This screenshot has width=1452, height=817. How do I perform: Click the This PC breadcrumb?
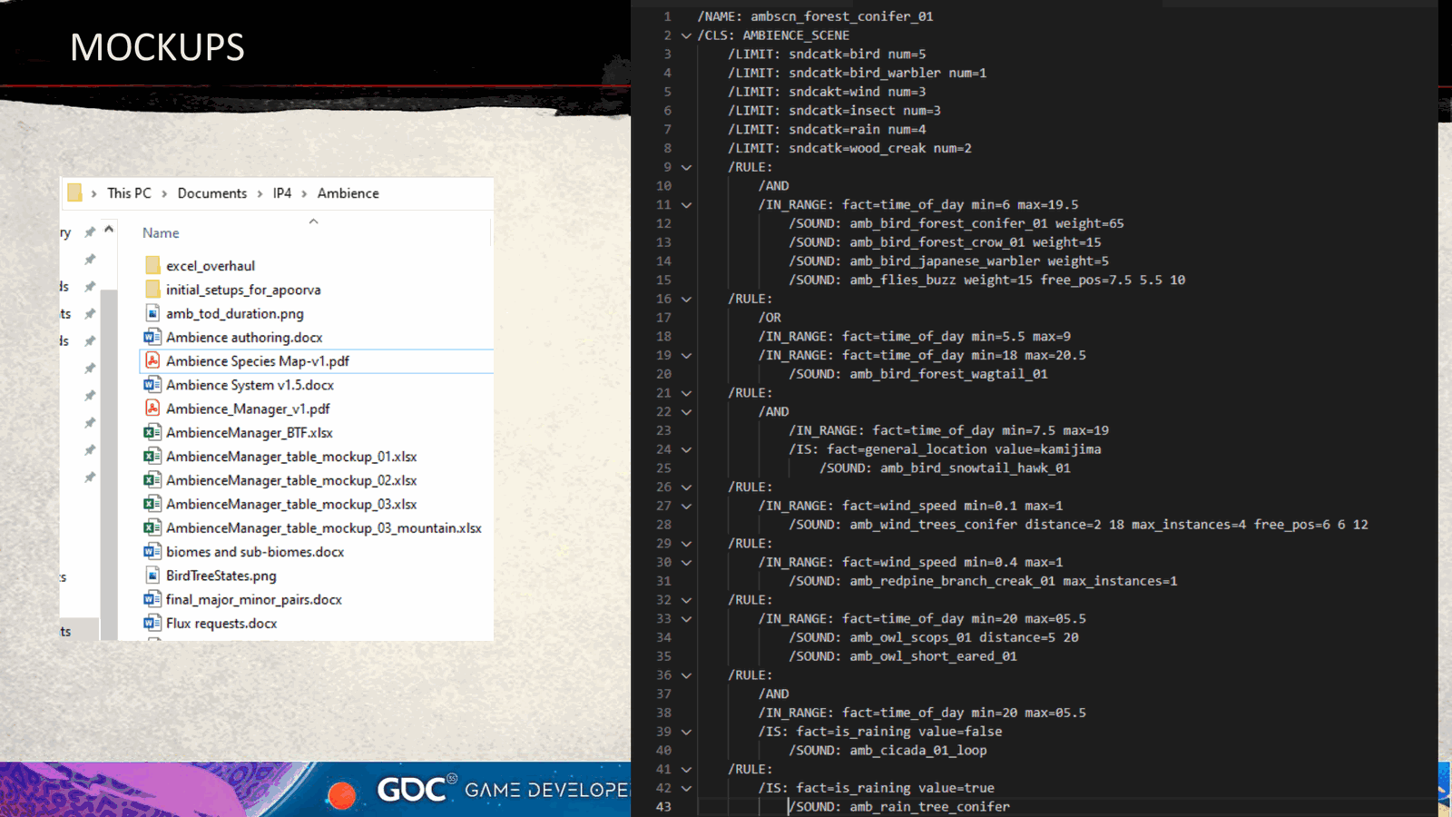[x=129, y=193]
